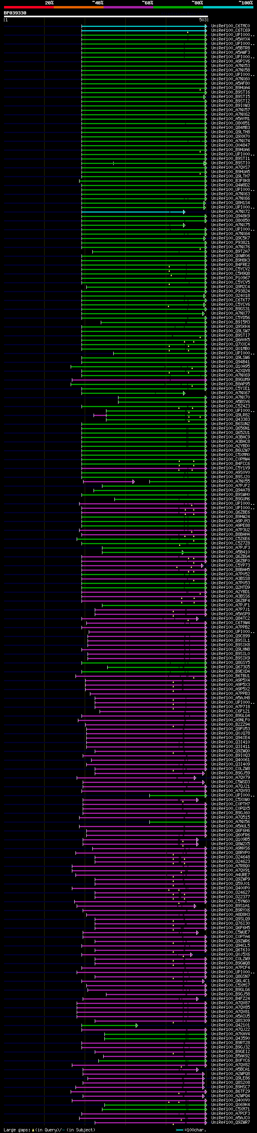Select label UniRef100_A7NX67
The width and height of the screenshot is (257, 1133).
(230, 393)
